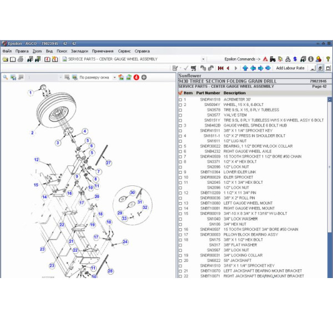The image size is (333, 318).
Task: Click the print icon in toolbar
Action: [21, 59]
